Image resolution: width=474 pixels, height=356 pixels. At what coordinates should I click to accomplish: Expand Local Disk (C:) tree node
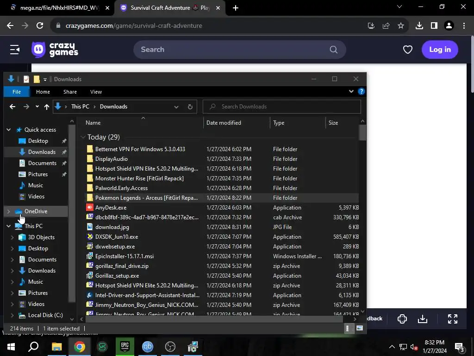point(12,315)
